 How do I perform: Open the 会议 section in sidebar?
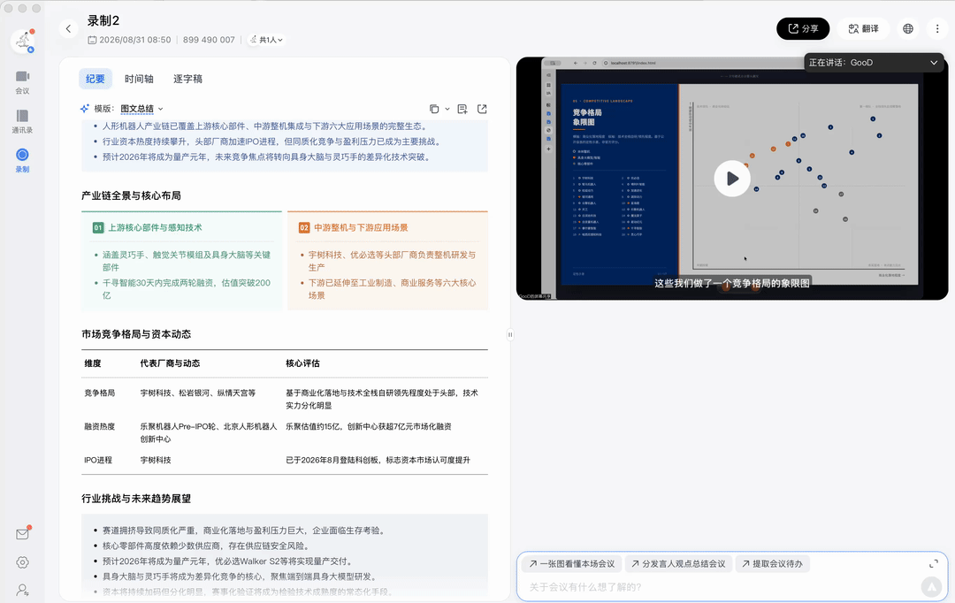tap(22, 82)
